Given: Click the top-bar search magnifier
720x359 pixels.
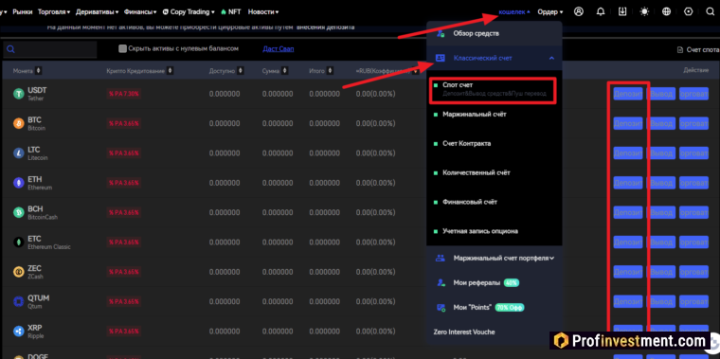Looking at the screenshot, I should pos(711,12).
